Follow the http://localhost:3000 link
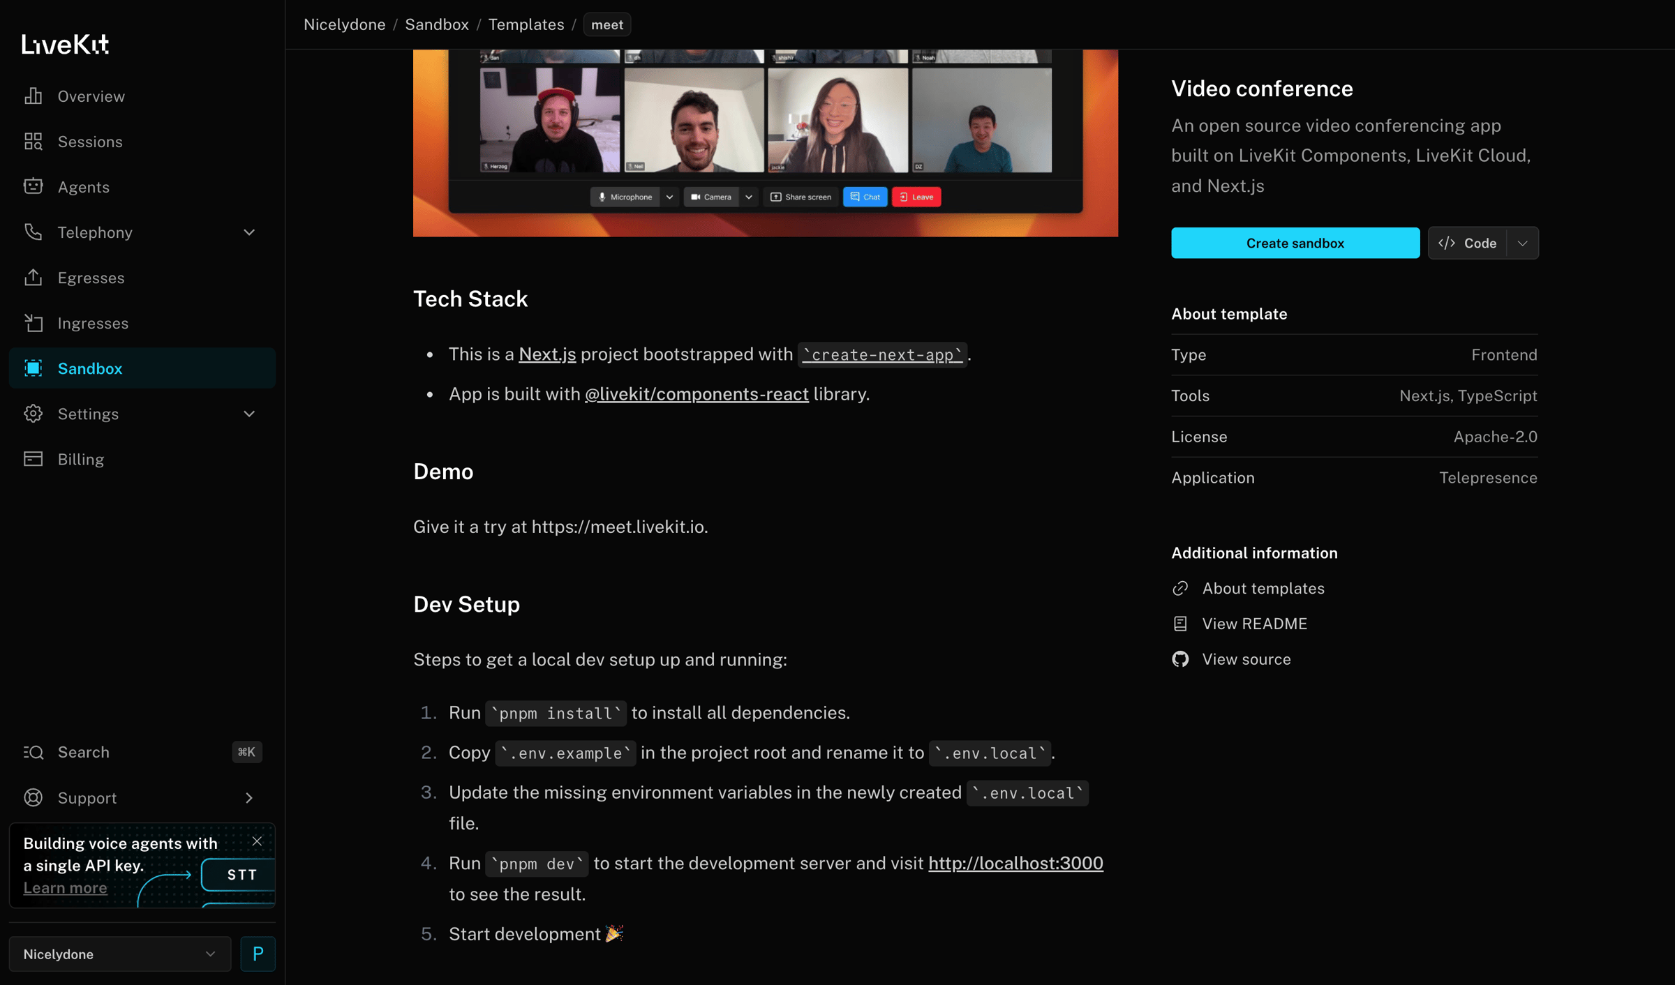The image size is (1675, 985). [x=1015, y=863]
